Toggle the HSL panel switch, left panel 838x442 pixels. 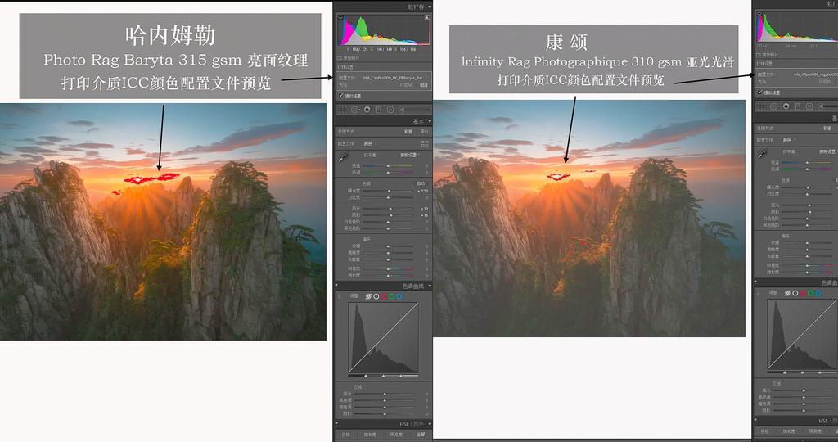[336, 424]
